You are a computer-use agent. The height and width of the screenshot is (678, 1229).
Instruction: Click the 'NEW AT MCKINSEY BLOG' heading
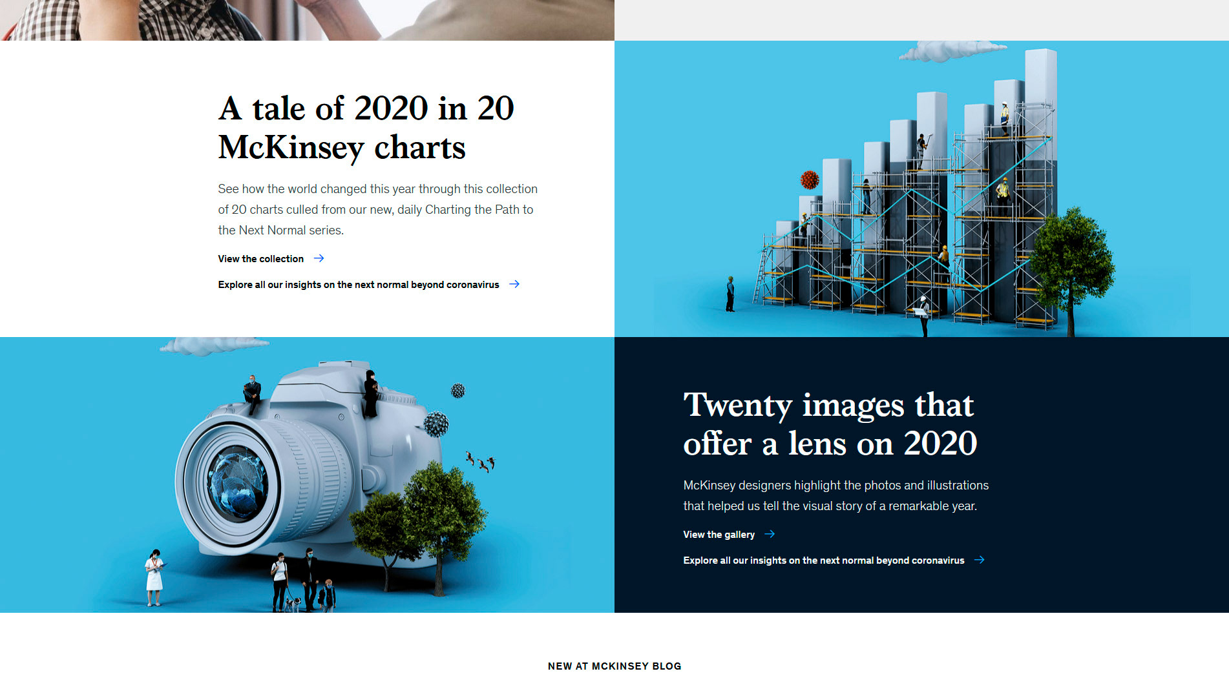614,666
